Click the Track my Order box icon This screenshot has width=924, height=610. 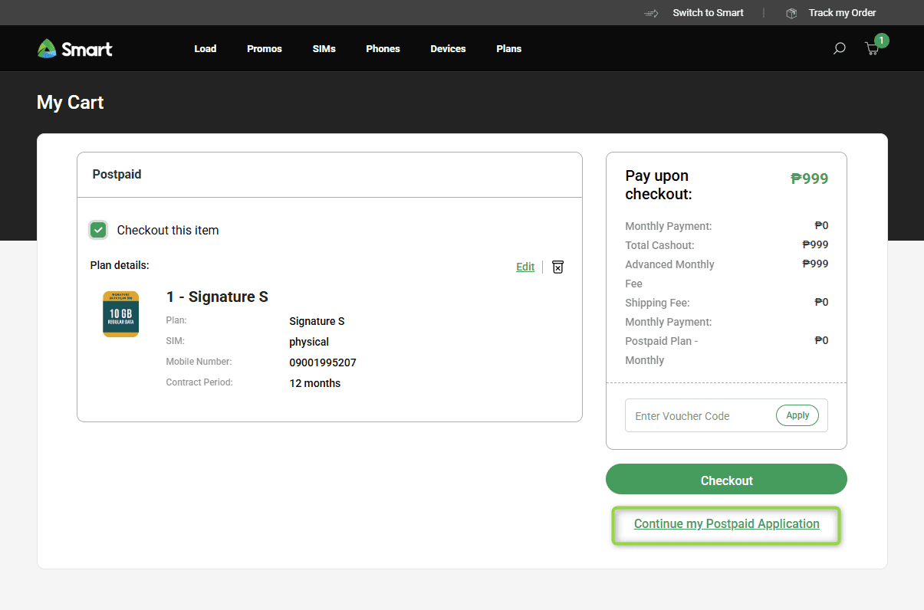pyautogui.click(x=791, y=13)
